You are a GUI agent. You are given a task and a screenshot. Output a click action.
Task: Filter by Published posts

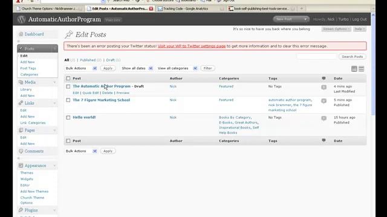point(88,60)
